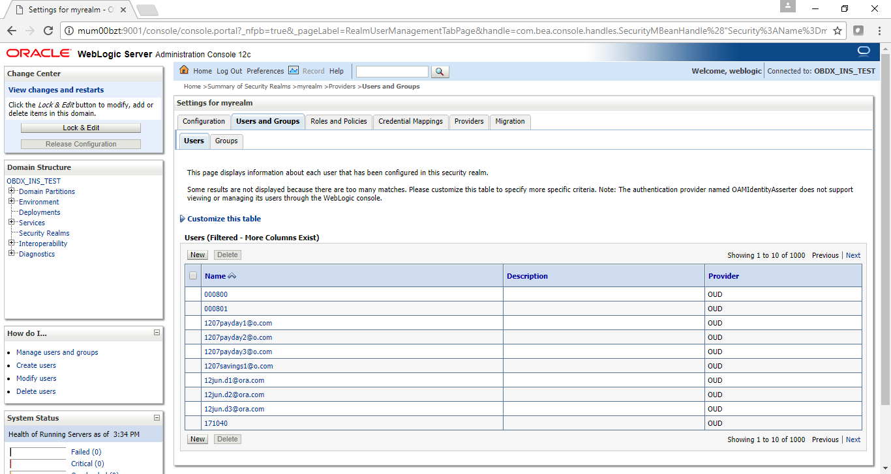Open user 000800
Screen dimensions: 891x474
(x=216, y=294)
